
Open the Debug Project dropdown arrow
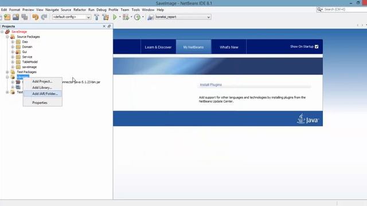coord(131,17)
